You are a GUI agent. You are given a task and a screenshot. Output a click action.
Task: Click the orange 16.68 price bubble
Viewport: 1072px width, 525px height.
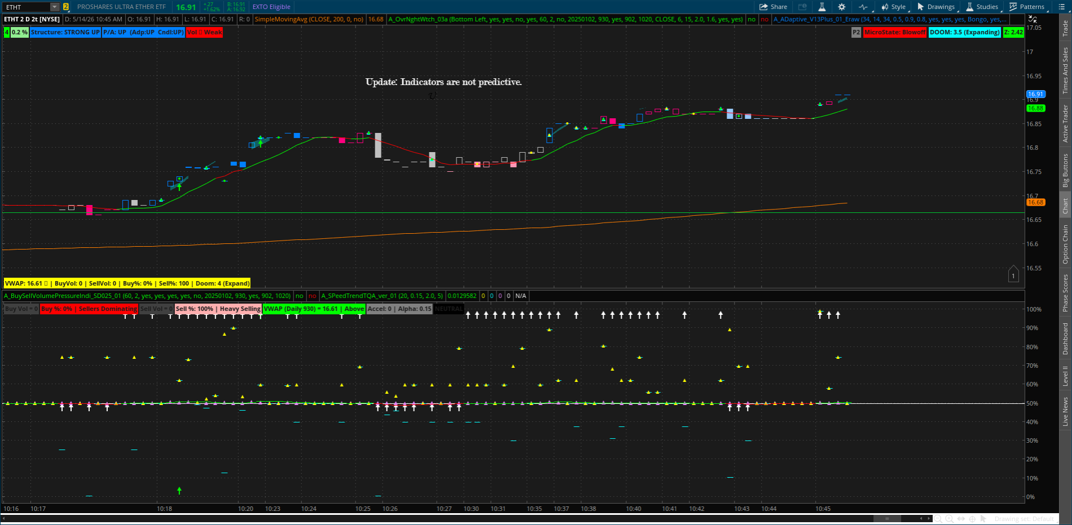tap(1035, 202)
